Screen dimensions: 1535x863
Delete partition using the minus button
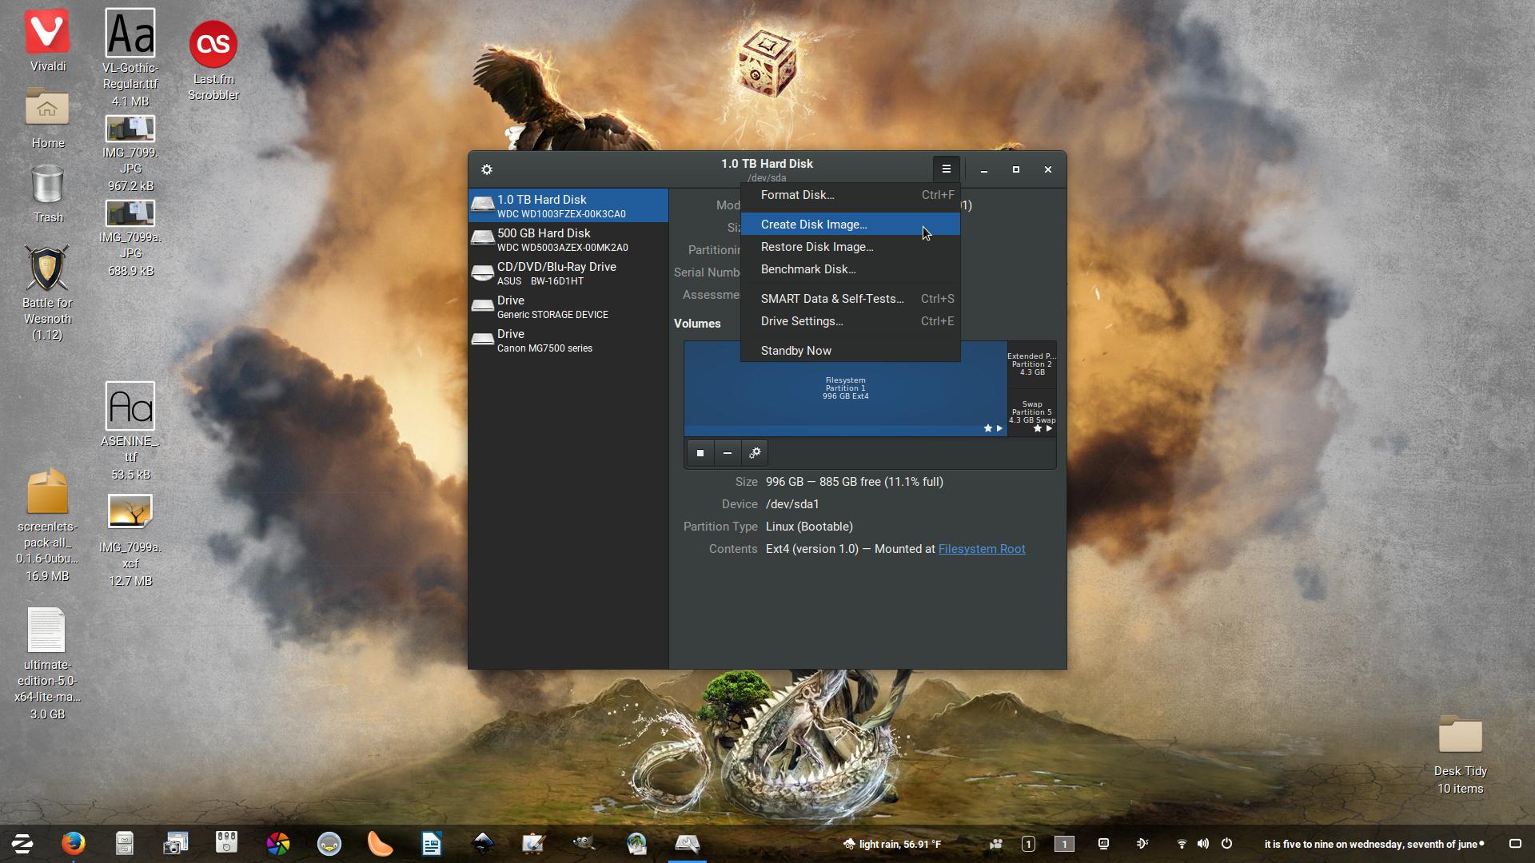click(728, 453)
